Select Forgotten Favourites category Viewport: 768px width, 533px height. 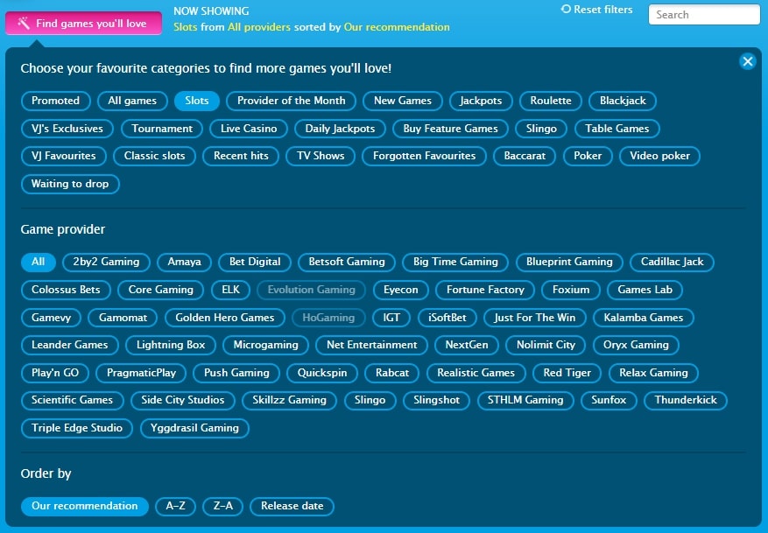[x=424, y=156]
